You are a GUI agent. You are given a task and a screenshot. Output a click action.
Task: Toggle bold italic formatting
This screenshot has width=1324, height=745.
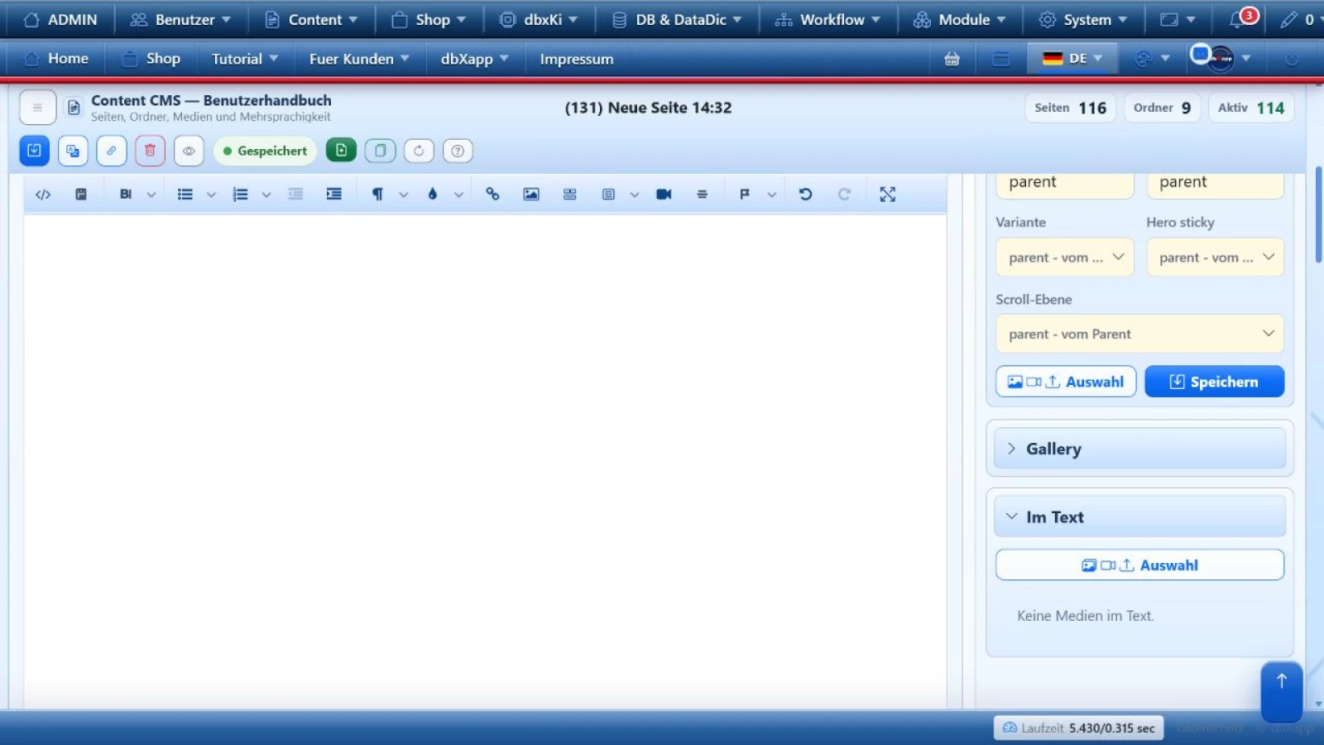(x=126, y=195)
